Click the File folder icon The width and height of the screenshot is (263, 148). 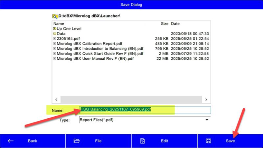pos(77,141)
